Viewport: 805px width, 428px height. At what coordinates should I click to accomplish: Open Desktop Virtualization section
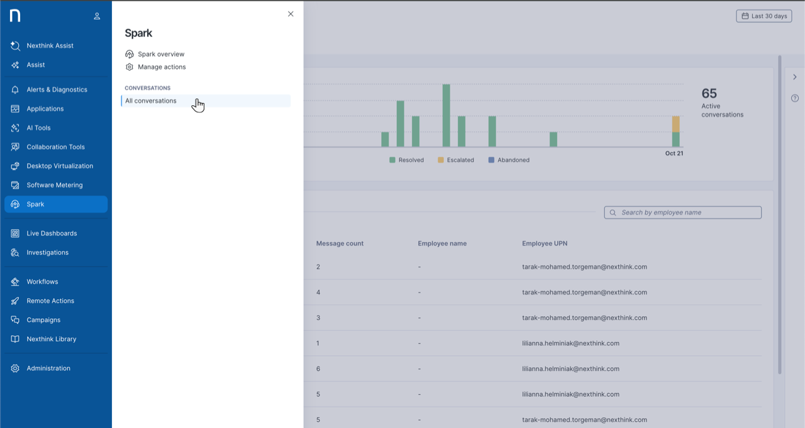point(59,166)
